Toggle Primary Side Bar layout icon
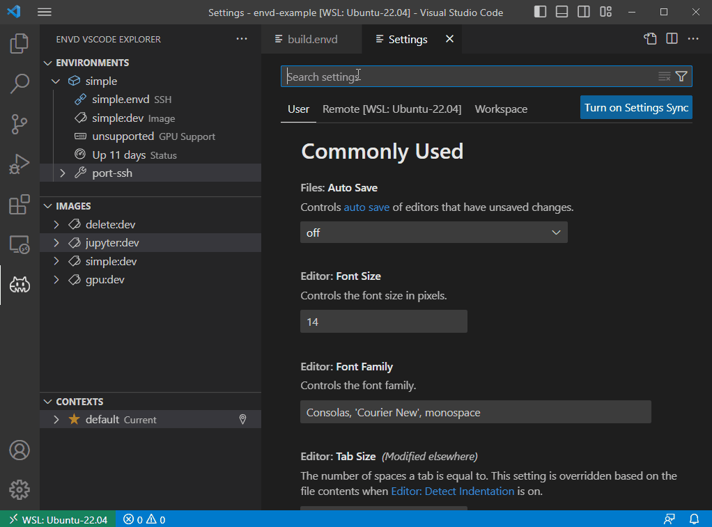The height and width of the screenshot is (527, 712). pos(540,12)
